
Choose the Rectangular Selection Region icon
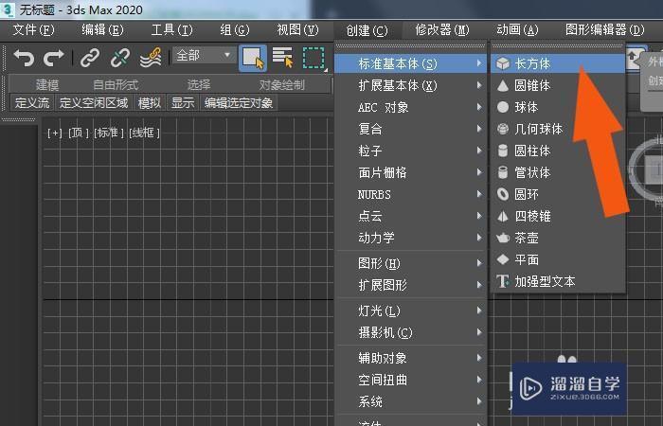[313, 58]
